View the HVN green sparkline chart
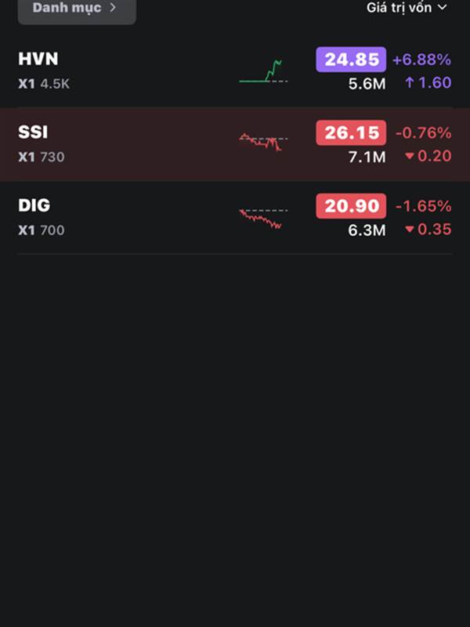Image resolution: width=470 pixels, height=627 pixels. (x=263, y=71)
